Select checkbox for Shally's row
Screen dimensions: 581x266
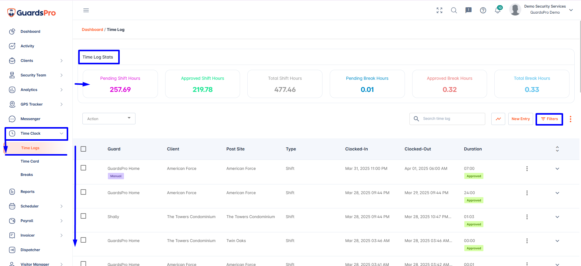pos(83,216)
